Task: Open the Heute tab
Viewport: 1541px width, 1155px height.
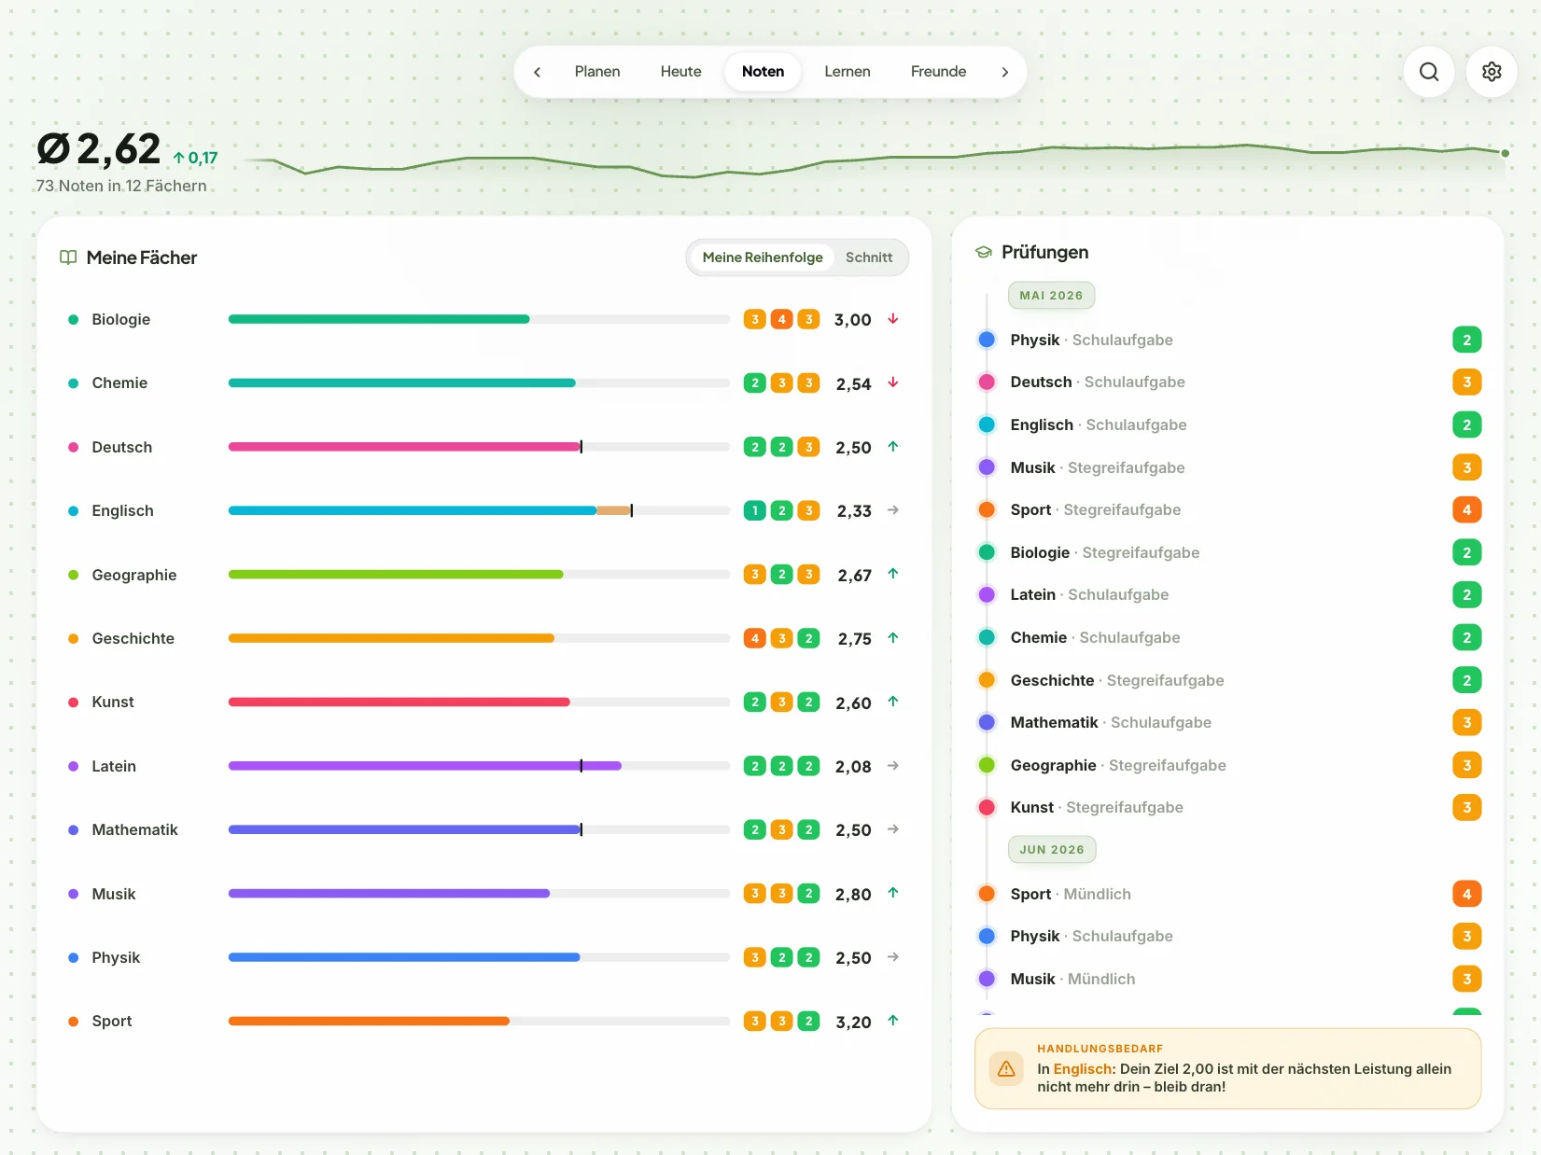Action: tap(680, 72)
